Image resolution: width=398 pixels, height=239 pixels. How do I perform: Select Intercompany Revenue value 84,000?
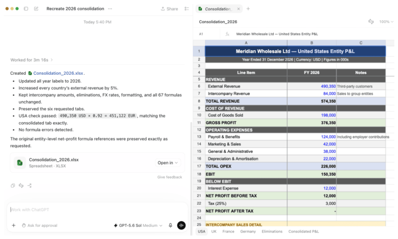click(x=312, y=93)
